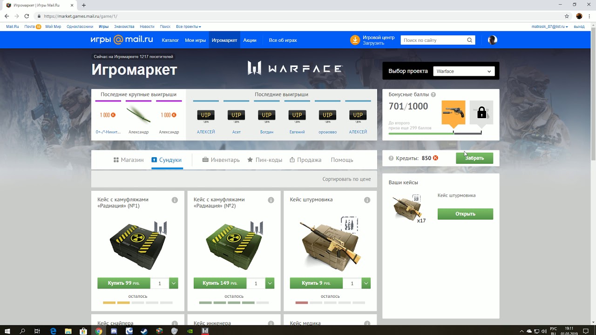Click Купить 149 руб. button

tap(220, 283)
